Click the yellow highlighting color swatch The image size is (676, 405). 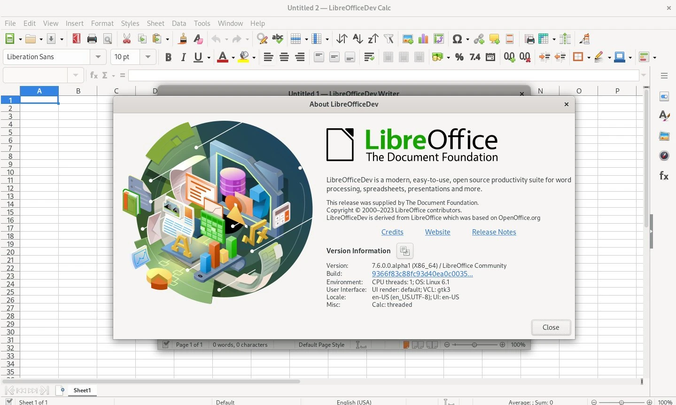coord(243,57)
